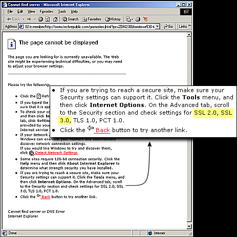The width and height of the screenshot is (237, 237).
Task: Click the red-yellow icon after Print
Action: [x=145, y=19]
